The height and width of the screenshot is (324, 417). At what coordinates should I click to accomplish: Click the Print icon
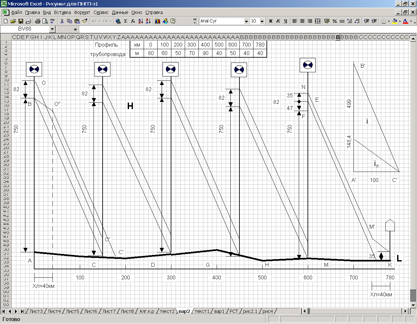pos(37,21)
